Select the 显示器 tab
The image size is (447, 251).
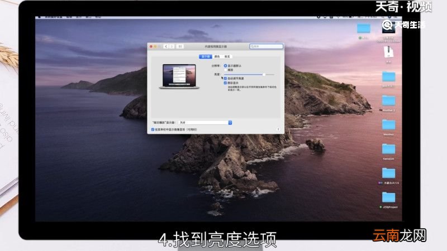coord(206,56)
